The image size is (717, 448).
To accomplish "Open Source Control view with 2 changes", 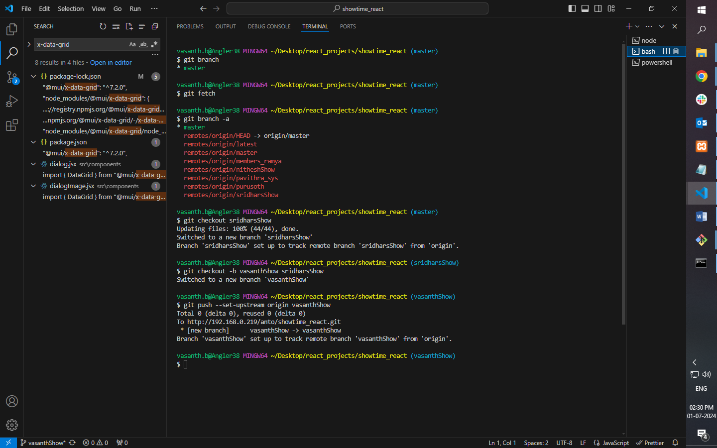I will 11,77.
